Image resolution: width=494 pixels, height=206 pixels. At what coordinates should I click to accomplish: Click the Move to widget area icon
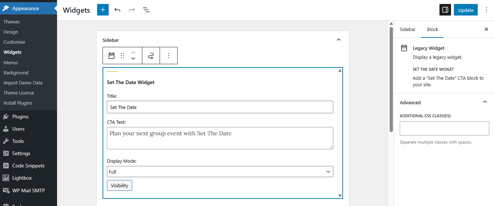(x=151, y=56)
